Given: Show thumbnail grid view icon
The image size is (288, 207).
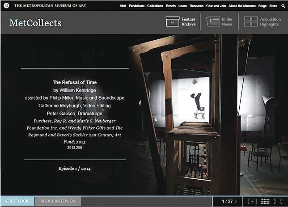Looking at the screenshot, I should (x=265, y=202).
